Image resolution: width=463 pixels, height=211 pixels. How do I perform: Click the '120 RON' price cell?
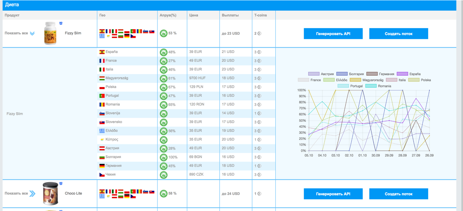[197, 105]
